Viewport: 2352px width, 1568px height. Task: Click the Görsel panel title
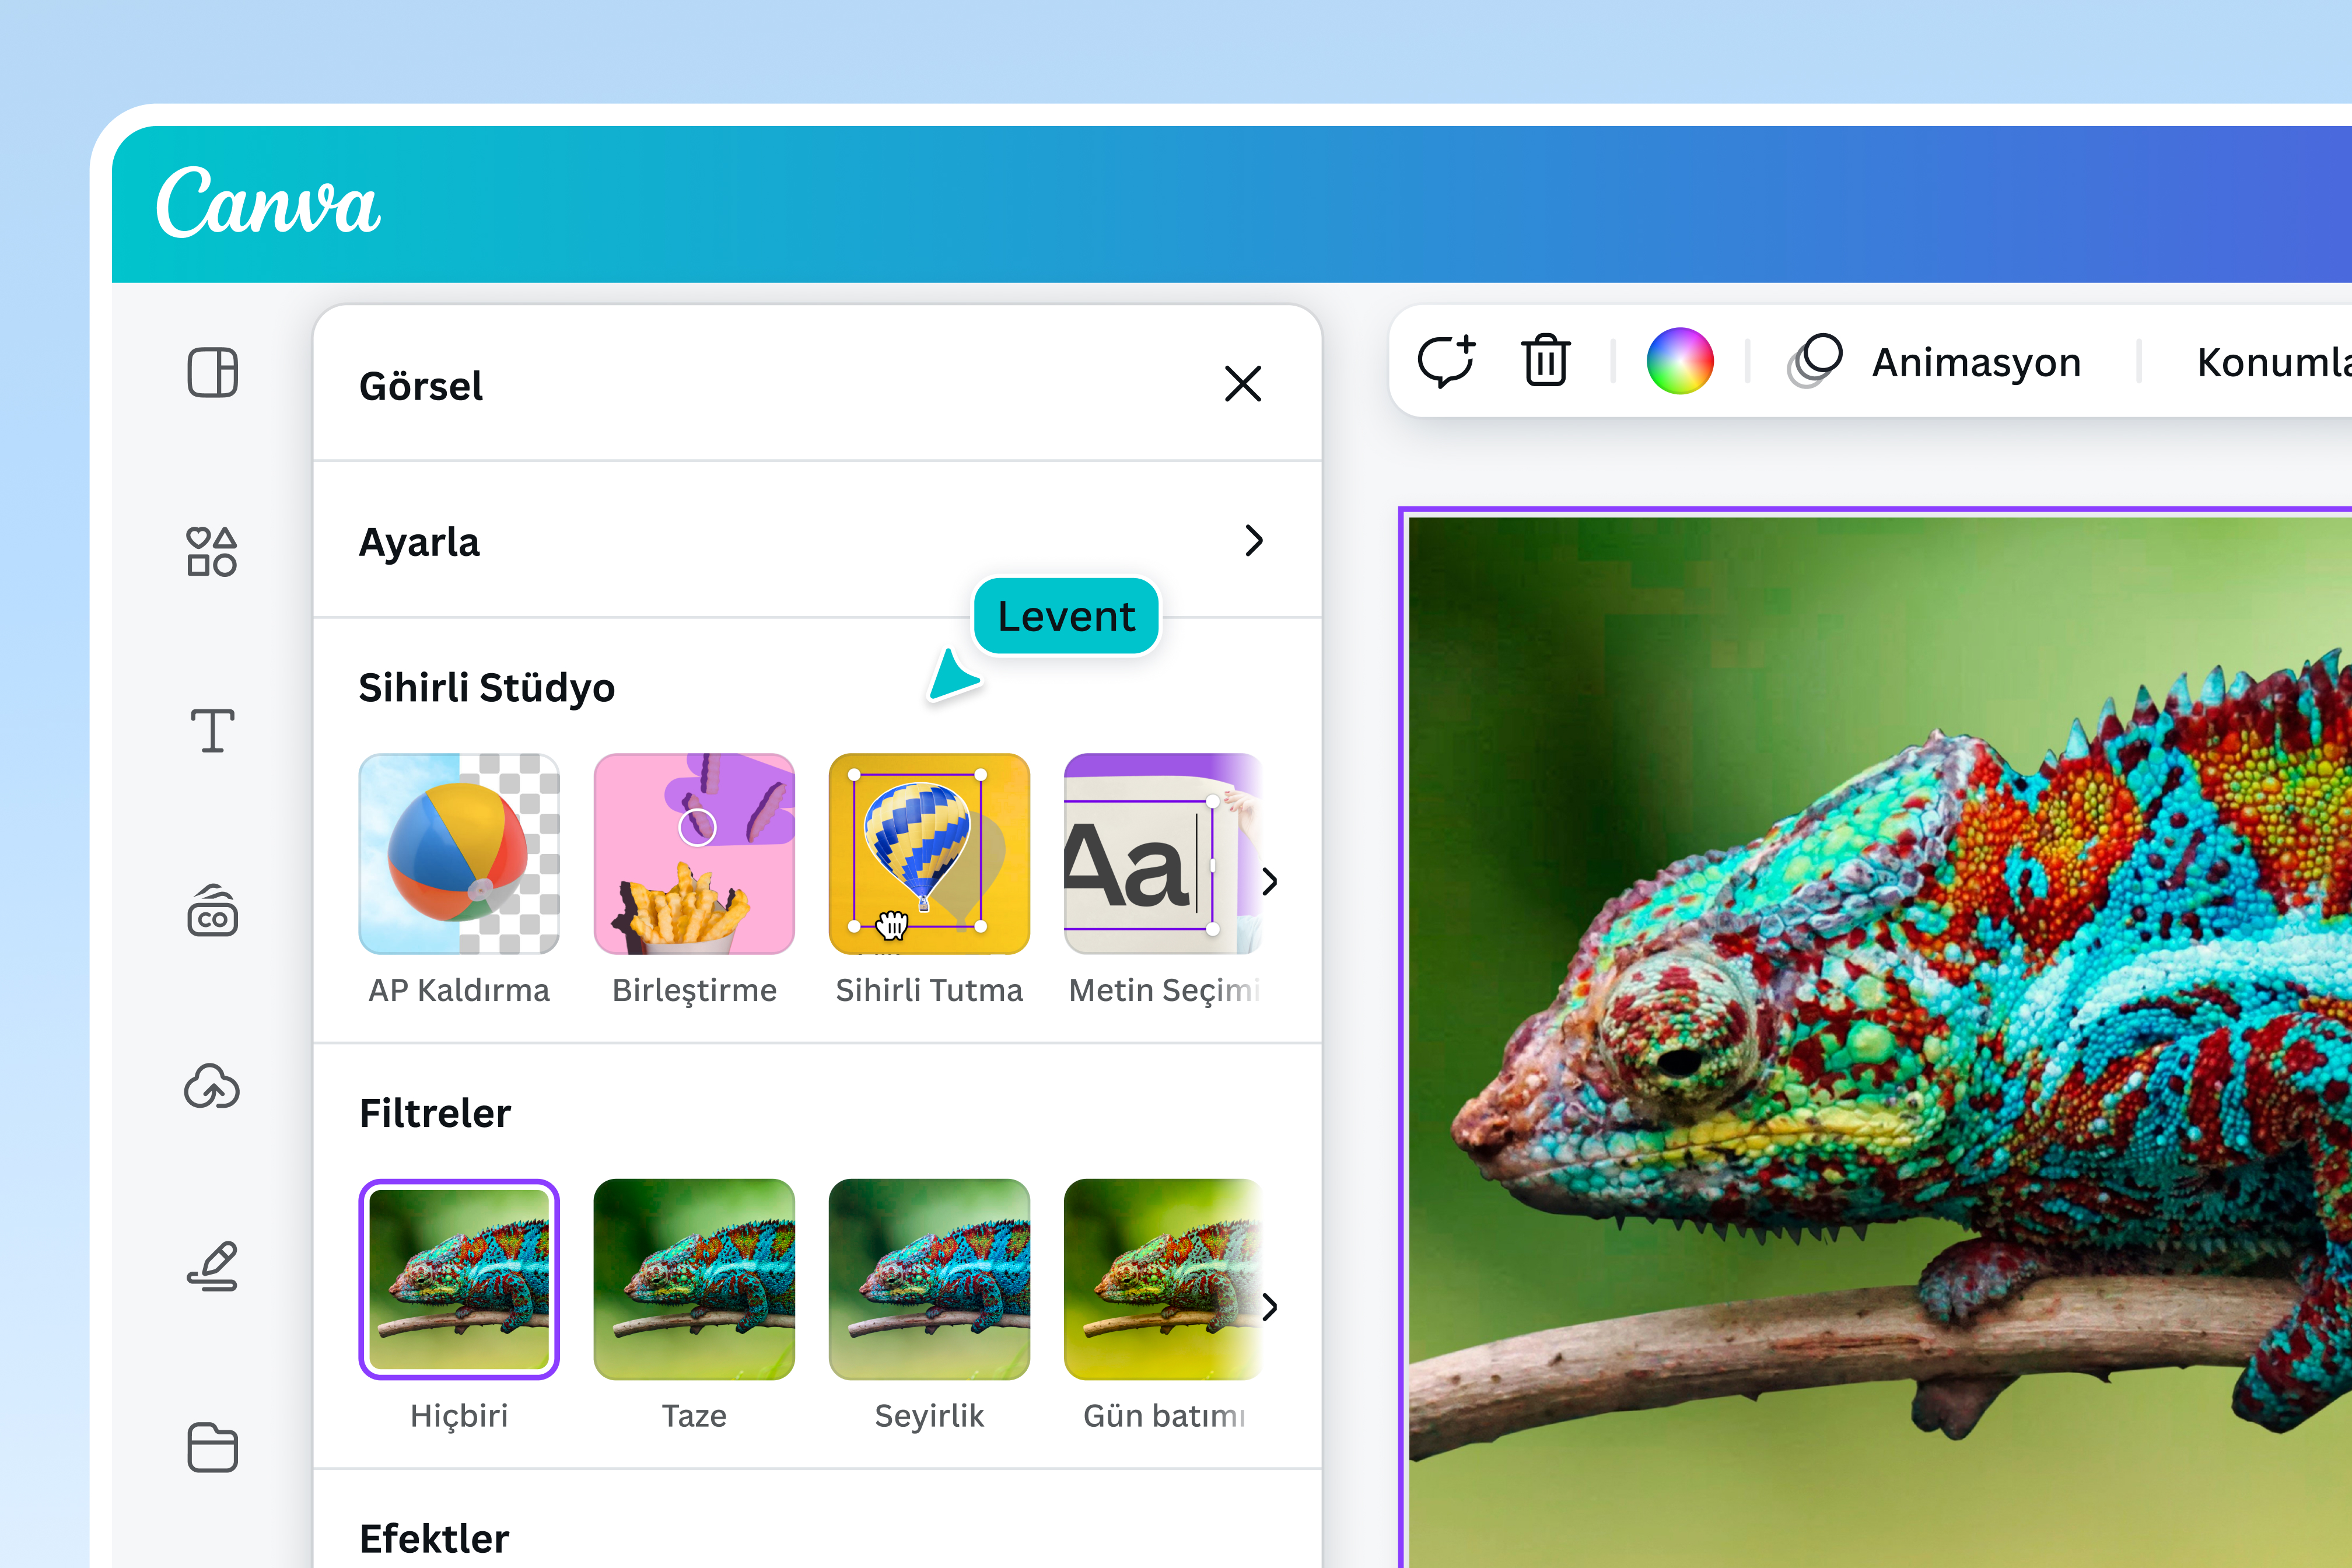(x=421, y=386)
